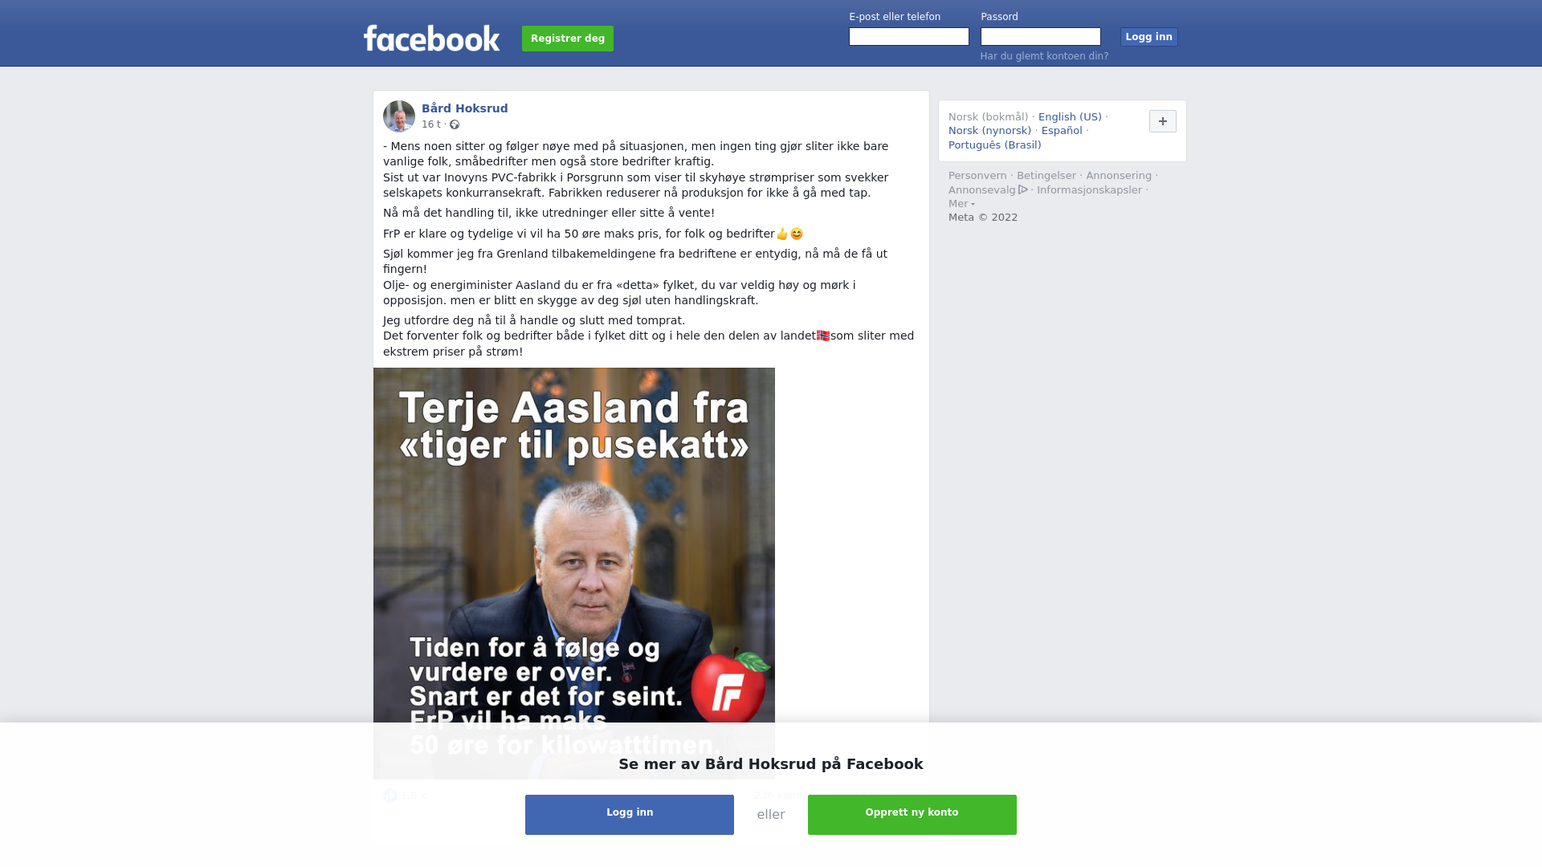Expand the Mer footer dropdown
The width and height of the screenshot is (1542, 867).
(961, 204)
